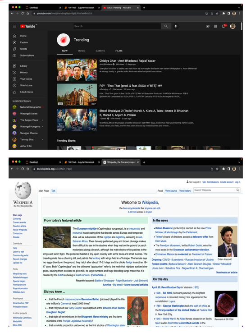Open the YouTube account avatar menu
Image resolution: width=251 pixels, height=333 pixels.
tap(233, 26)
